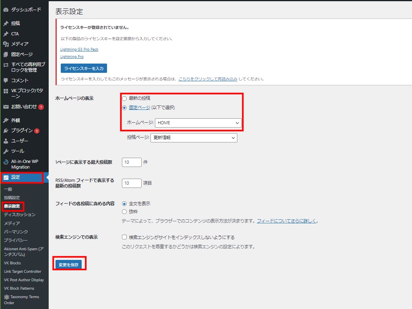Screen dimensions: 412x309
Task: Click the max posts per page field
Action: tap(132, 162)
